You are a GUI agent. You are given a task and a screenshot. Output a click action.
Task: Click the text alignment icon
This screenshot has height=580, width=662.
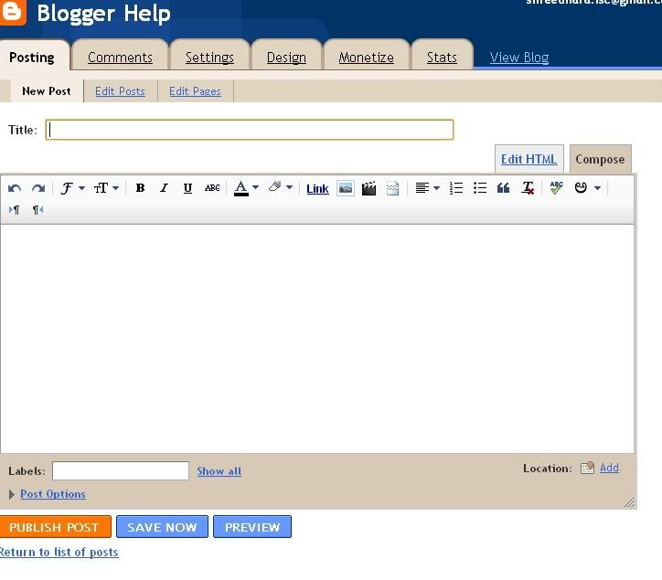click(422, 188)
